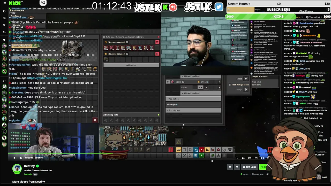Click the Add station button
Viewport: 331px width, 186px height.
pos(193,99)
